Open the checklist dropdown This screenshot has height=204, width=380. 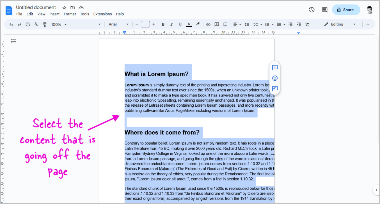coord(258,24)
